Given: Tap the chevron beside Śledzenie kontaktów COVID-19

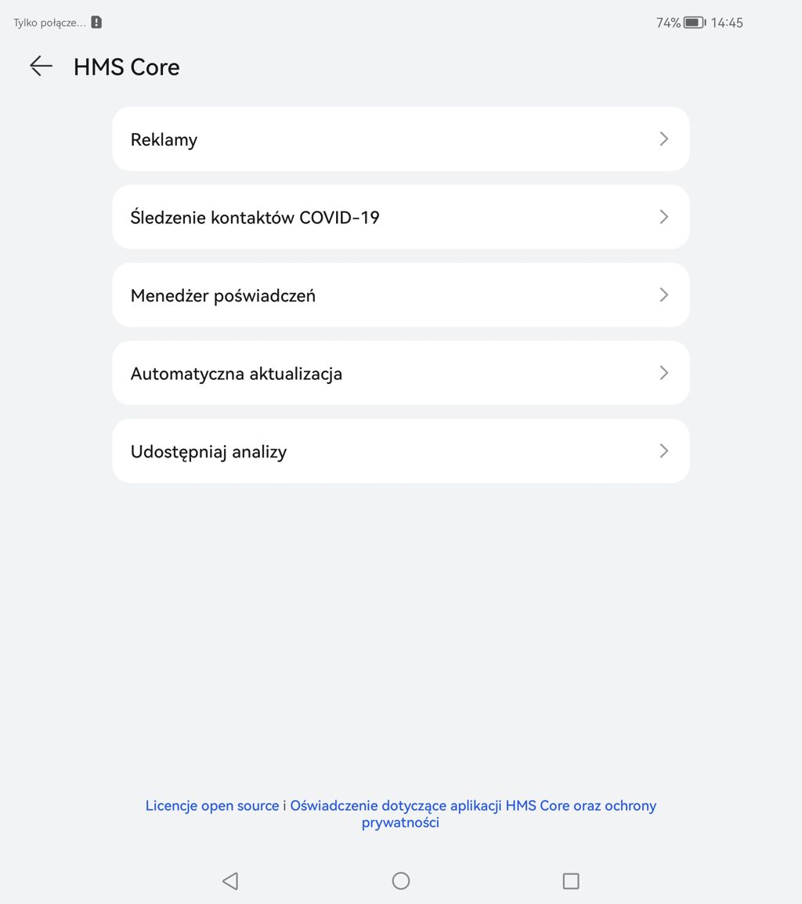Looking at the screenshot, I should point(663,217).
